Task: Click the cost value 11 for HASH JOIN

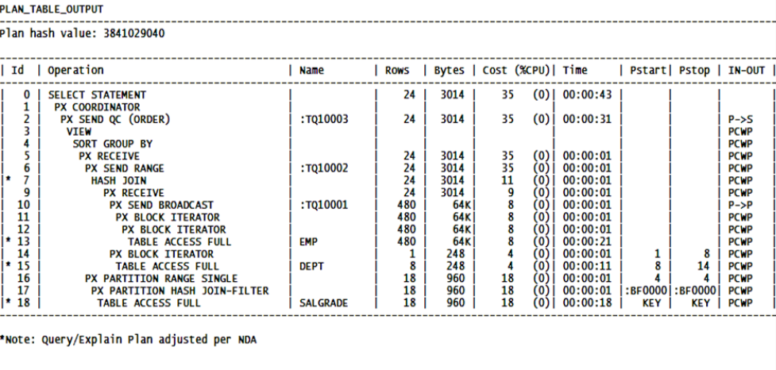Action: (x=508, y=180)
